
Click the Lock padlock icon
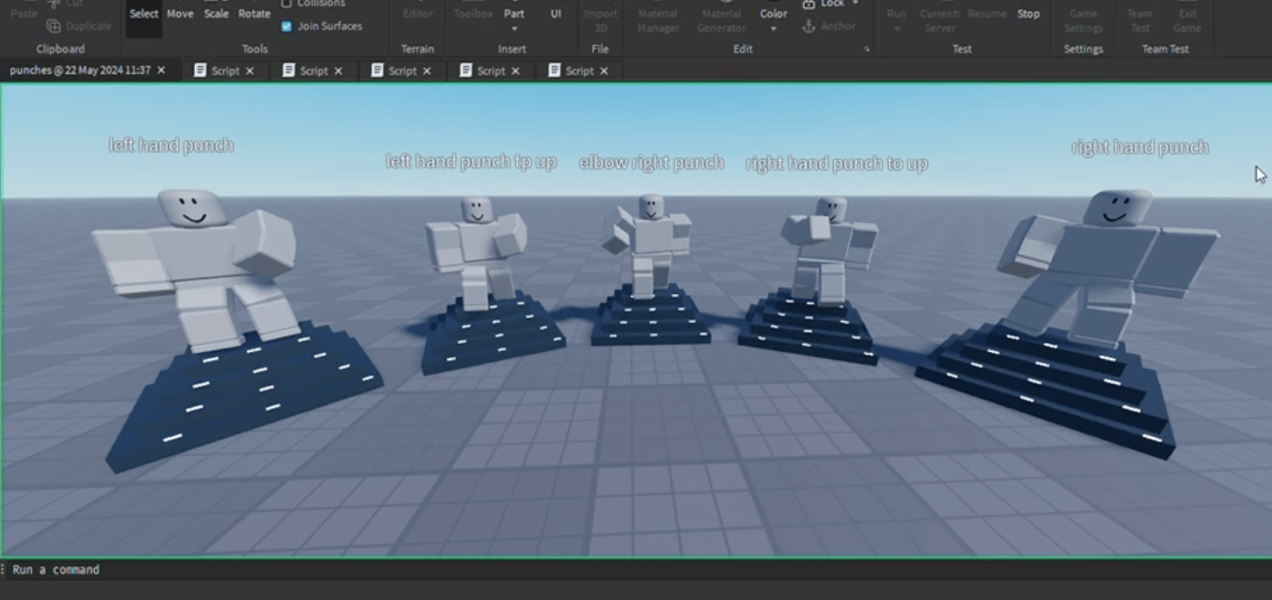tap(809, 4)
